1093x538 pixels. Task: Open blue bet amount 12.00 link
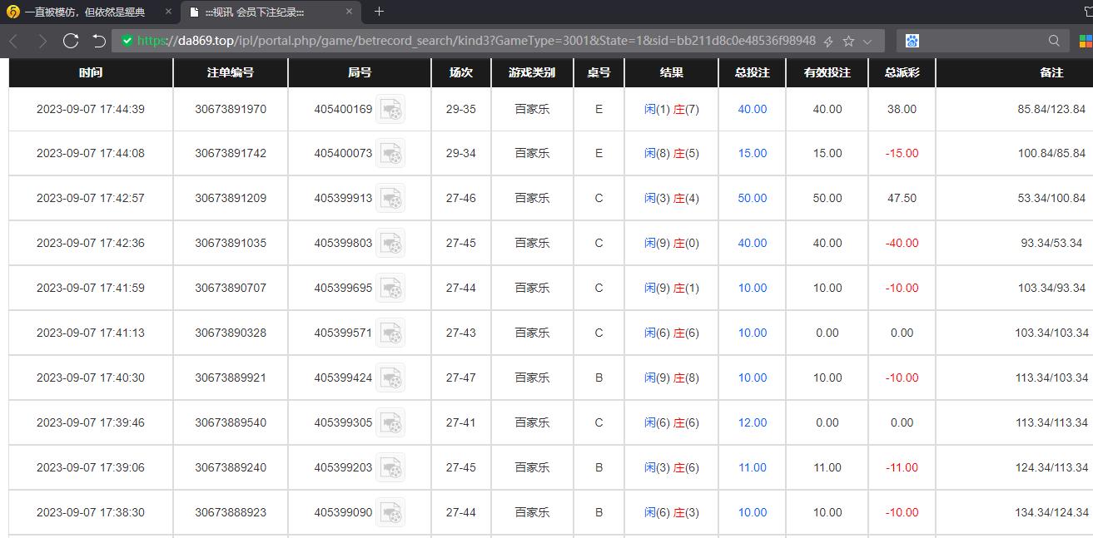tap(753, 423)
